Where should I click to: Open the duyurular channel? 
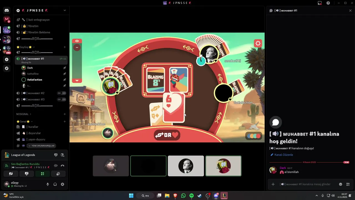coord(41,133)
